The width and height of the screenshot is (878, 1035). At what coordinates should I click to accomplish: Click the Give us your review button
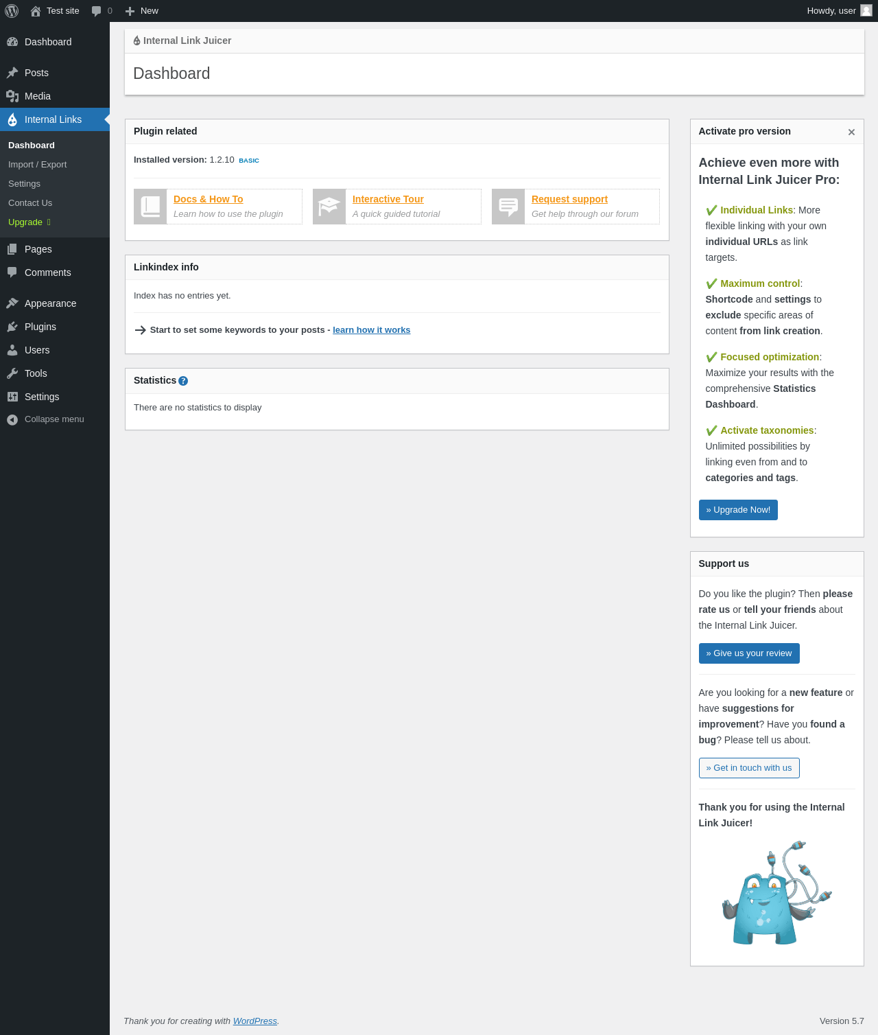point(749,653)
